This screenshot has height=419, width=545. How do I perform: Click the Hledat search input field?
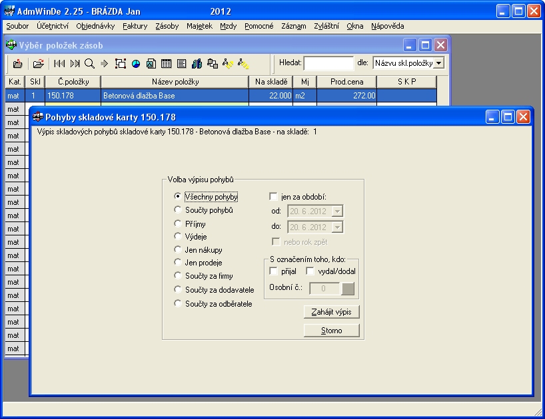pyautogui.click(x=328, y=63)
